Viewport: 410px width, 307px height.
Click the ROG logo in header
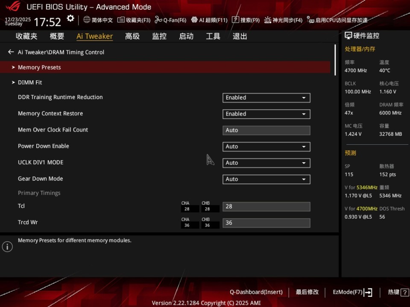click(13, 6)
